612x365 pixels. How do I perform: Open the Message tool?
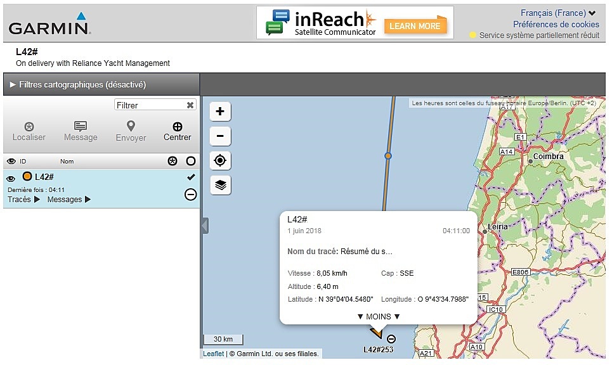click(81, 131)
